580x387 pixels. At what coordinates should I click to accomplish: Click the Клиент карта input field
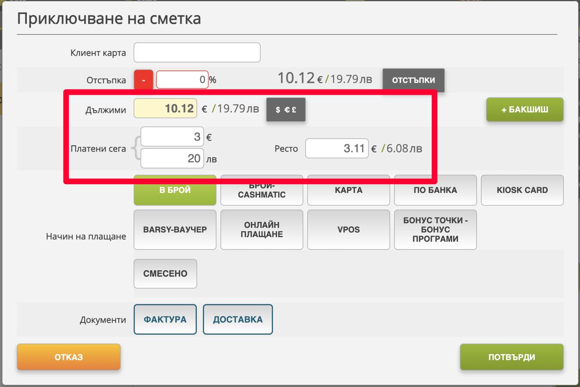197,53
